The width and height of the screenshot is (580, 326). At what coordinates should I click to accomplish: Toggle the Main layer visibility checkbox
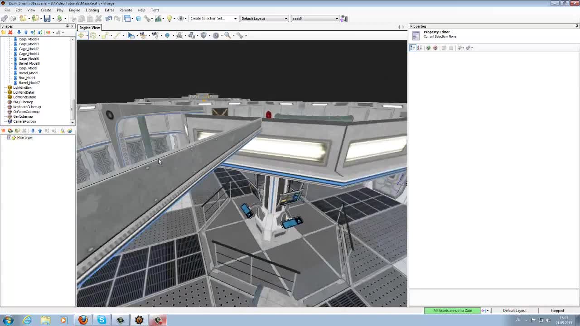tap(10, 138)
